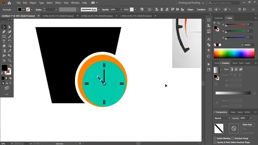The image size is (258, 145).
Task: Click the gradient slider bar
Action: (x=233, y=93)
